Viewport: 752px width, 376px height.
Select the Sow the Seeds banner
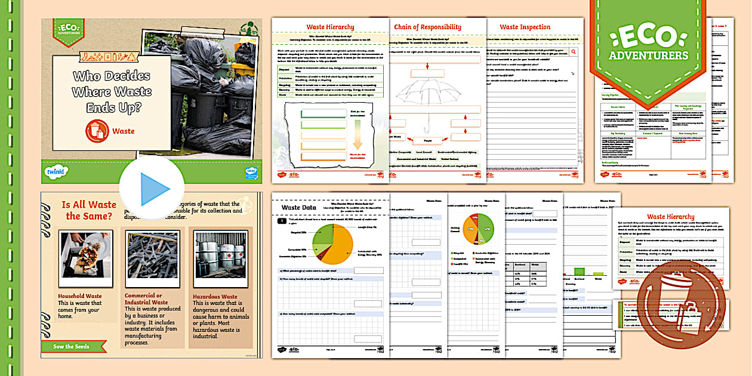[x=73, y=346]
